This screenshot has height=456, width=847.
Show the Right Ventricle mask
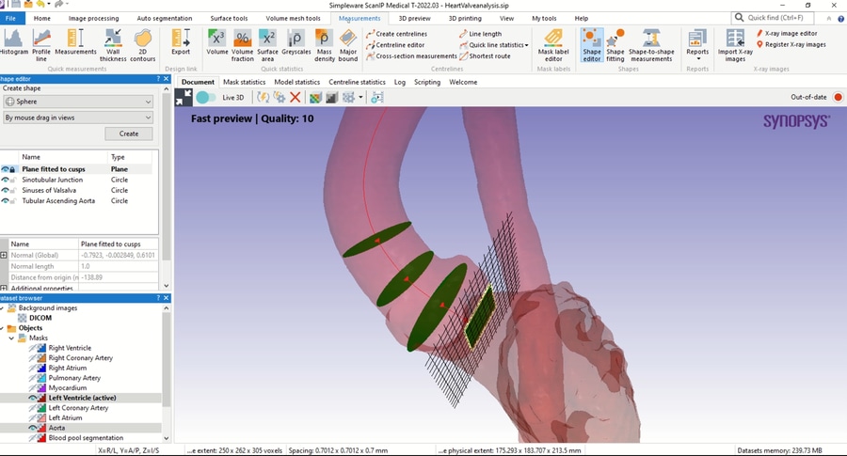point(32,348)
